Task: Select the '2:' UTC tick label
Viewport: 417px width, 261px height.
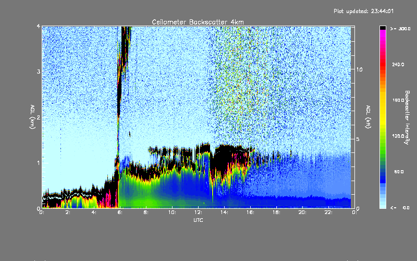Action: click(x=68, y=212)
